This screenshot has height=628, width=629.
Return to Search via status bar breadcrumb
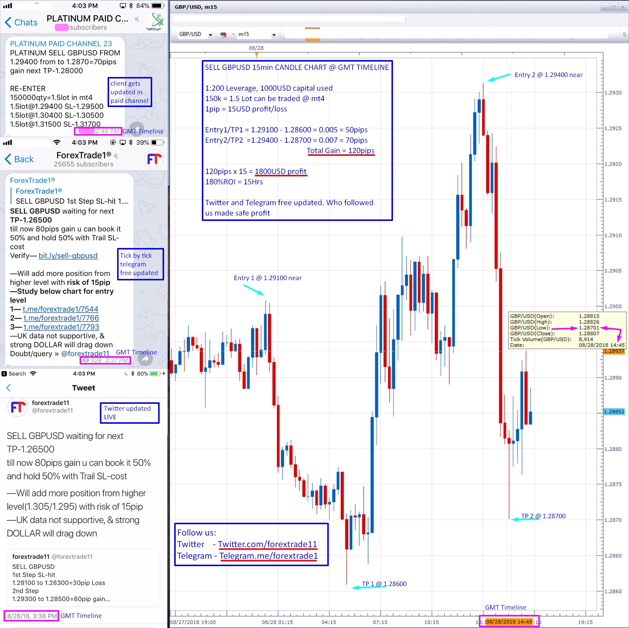tap(14, 373)
